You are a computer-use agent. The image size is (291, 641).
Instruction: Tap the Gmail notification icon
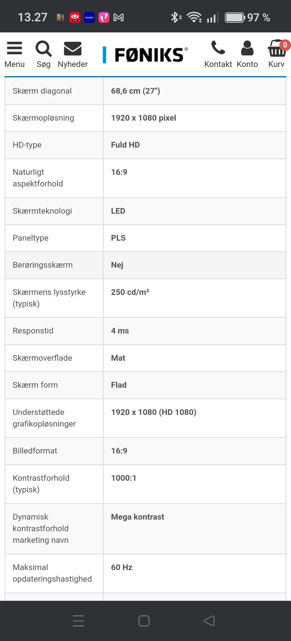coord(118,18)
